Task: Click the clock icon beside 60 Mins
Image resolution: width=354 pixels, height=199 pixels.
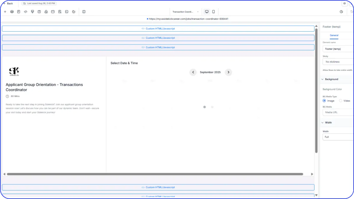Action: click(7, 96)
